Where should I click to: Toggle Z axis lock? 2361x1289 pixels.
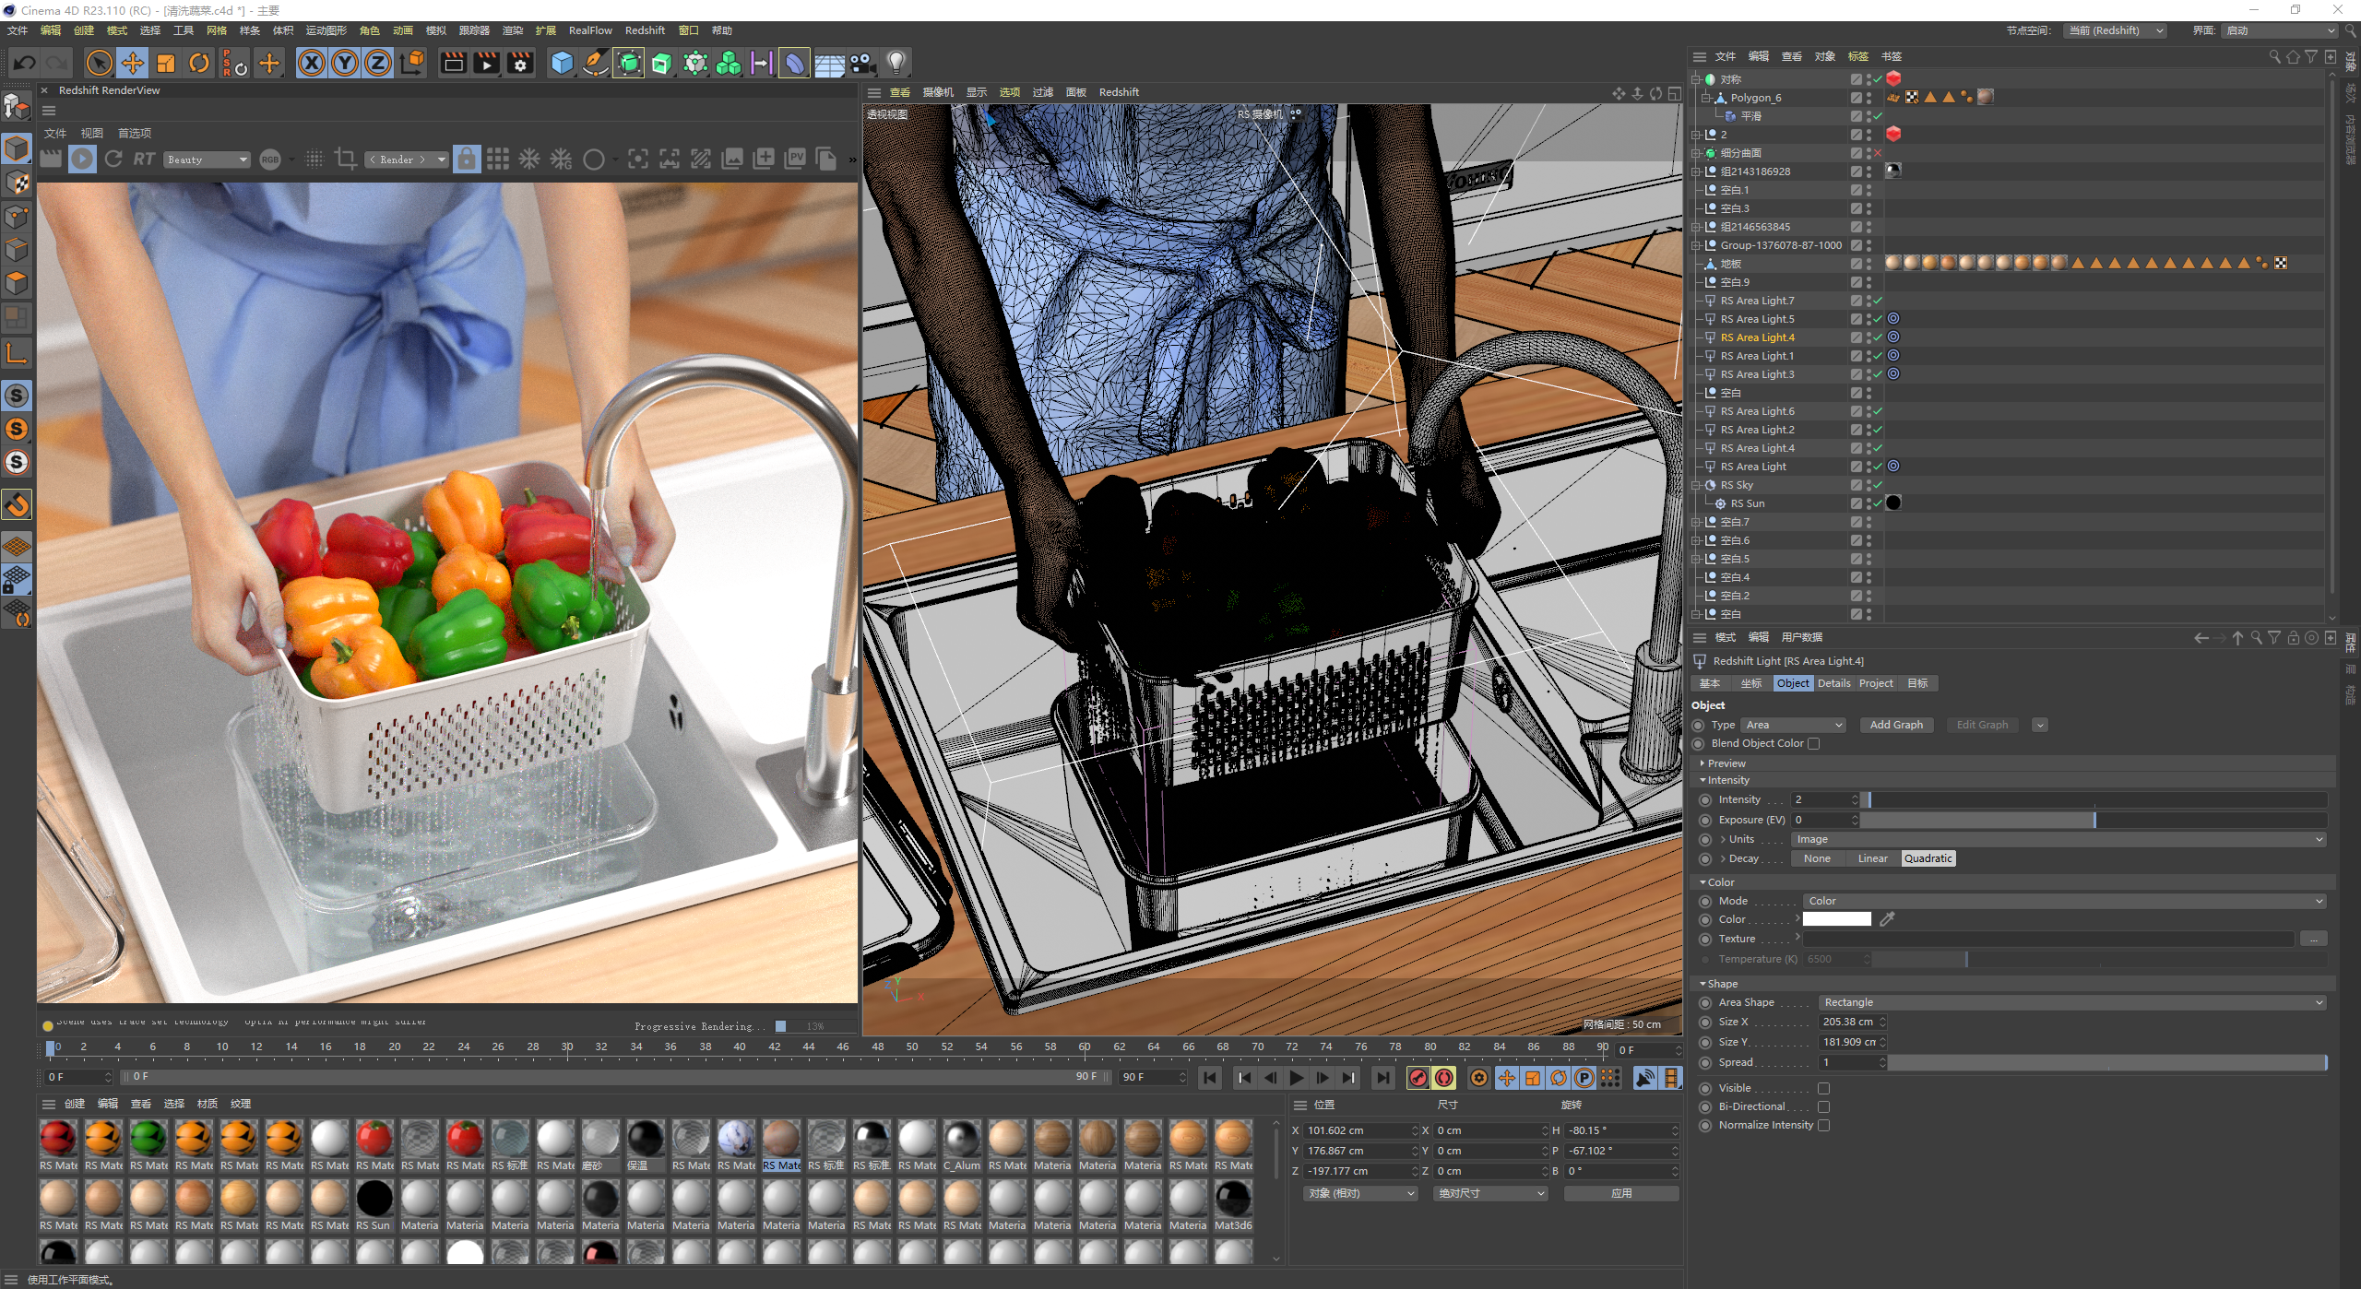click(378, 63)
